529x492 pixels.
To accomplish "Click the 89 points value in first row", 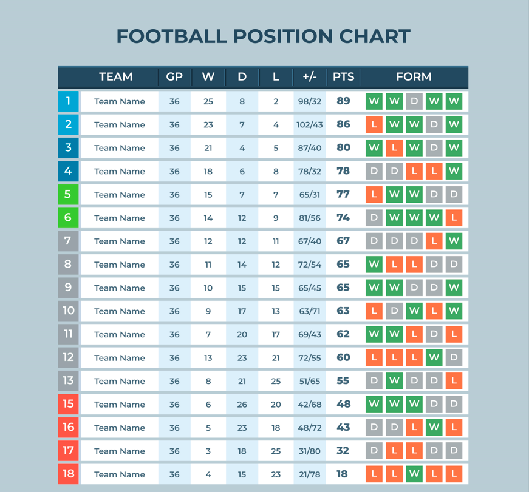I will tap(343, 101).
